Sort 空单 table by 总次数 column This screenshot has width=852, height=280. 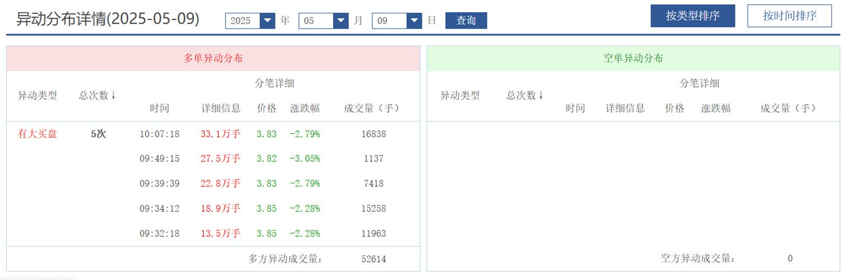tap(525, 95)
